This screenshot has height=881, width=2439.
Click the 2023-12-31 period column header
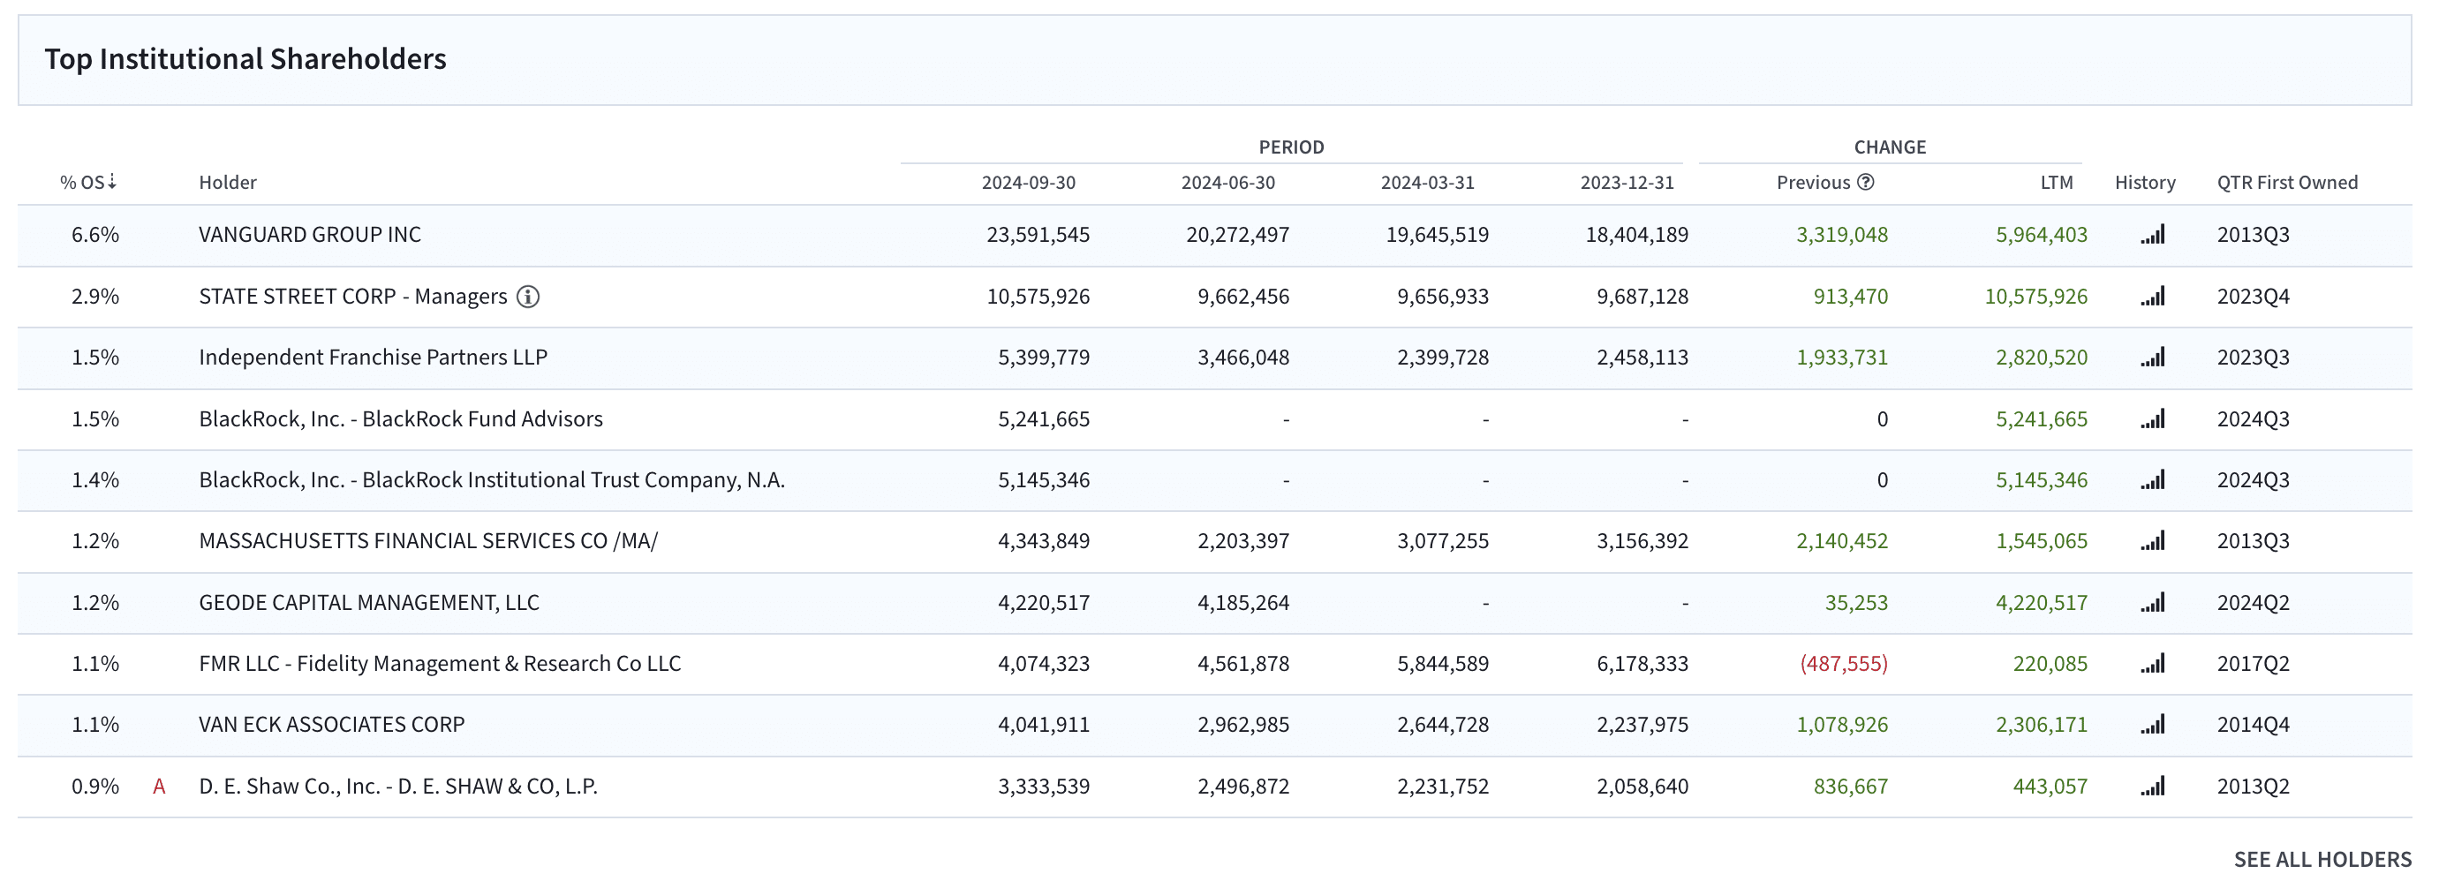point(1627,182)
